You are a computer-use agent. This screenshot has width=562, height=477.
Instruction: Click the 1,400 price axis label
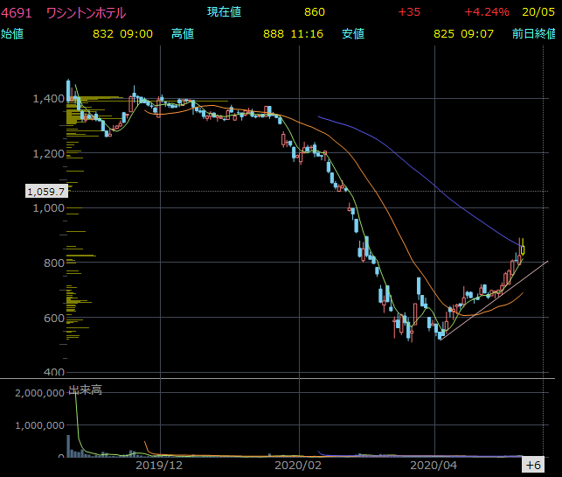point(47,99)
